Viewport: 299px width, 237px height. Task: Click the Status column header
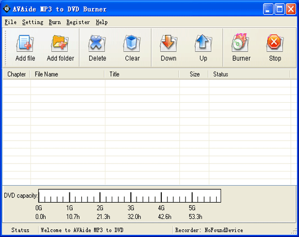point(249,74)
